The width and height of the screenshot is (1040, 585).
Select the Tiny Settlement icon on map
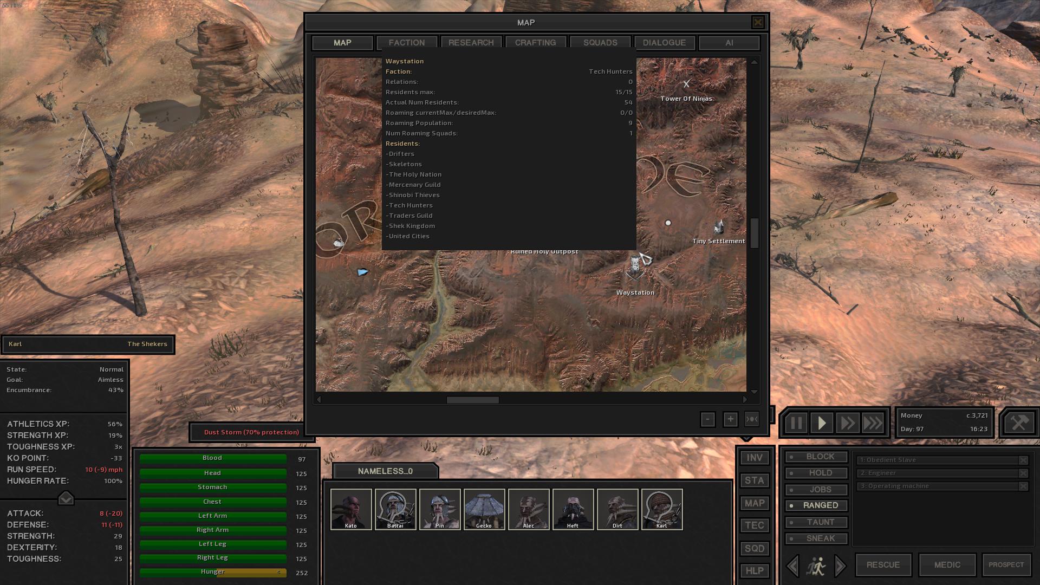tap(719, 226)
